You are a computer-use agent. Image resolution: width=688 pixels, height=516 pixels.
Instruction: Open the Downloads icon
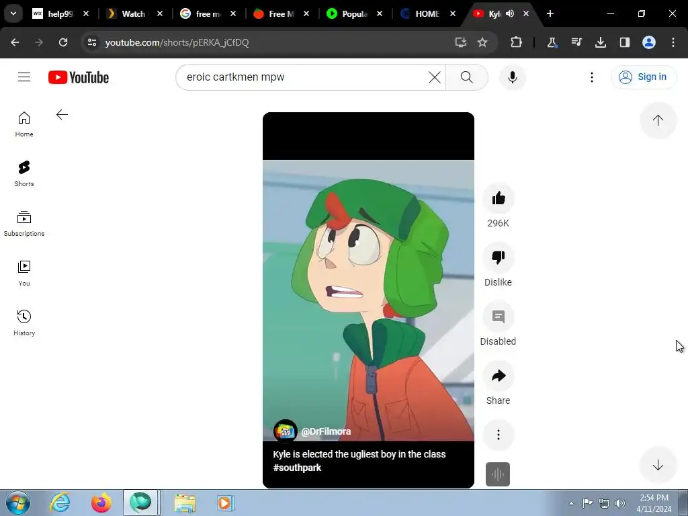pos(601,42)
